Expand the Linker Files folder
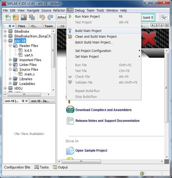Viewport: 172px width, 178px height. pos(10,64)
